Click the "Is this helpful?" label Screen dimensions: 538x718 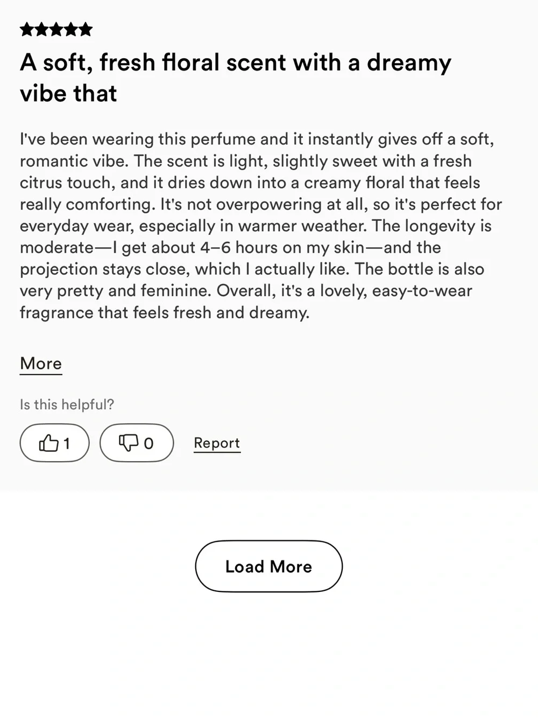67,405
